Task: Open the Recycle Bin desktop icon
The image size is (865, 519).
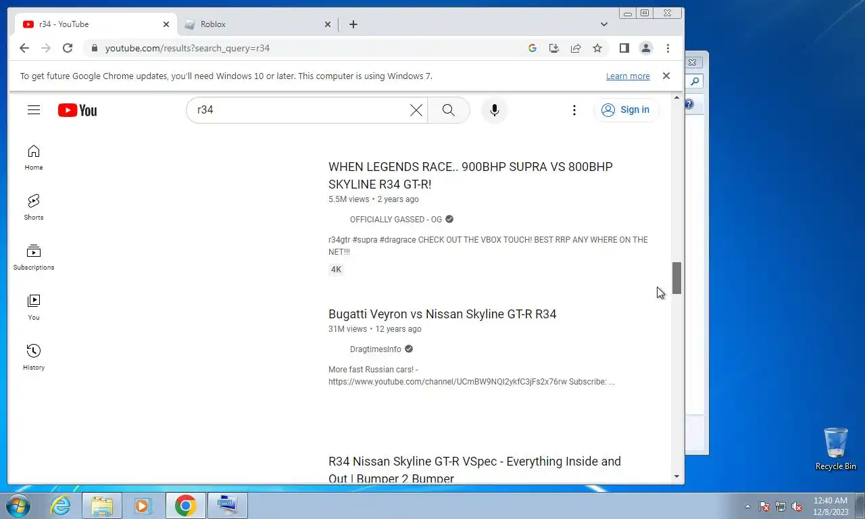Action: pos(836,449)
